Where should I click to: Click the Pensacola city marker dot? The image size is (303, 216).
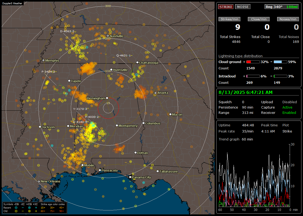coord(100,170)
